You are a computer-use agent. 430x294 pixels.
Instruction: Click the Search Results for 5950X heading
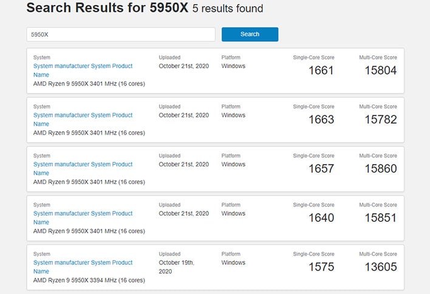point(107,8)
